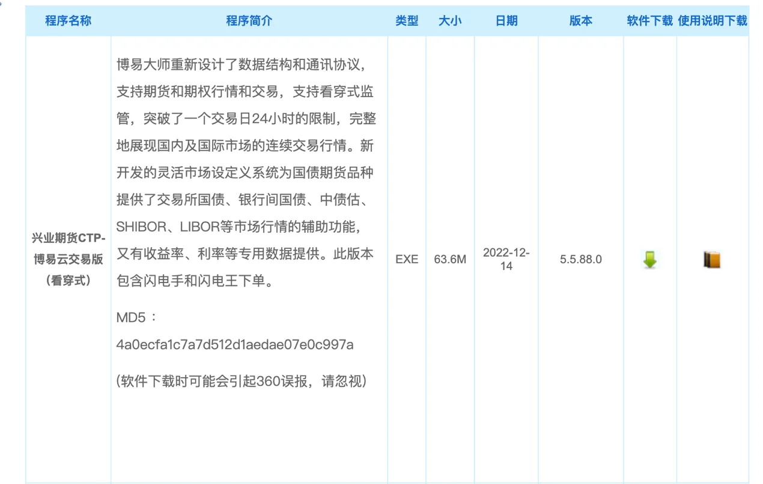Click the 63.6M size value
The width and height of the screenshot is (763, 484).
(x=450, y=260)
